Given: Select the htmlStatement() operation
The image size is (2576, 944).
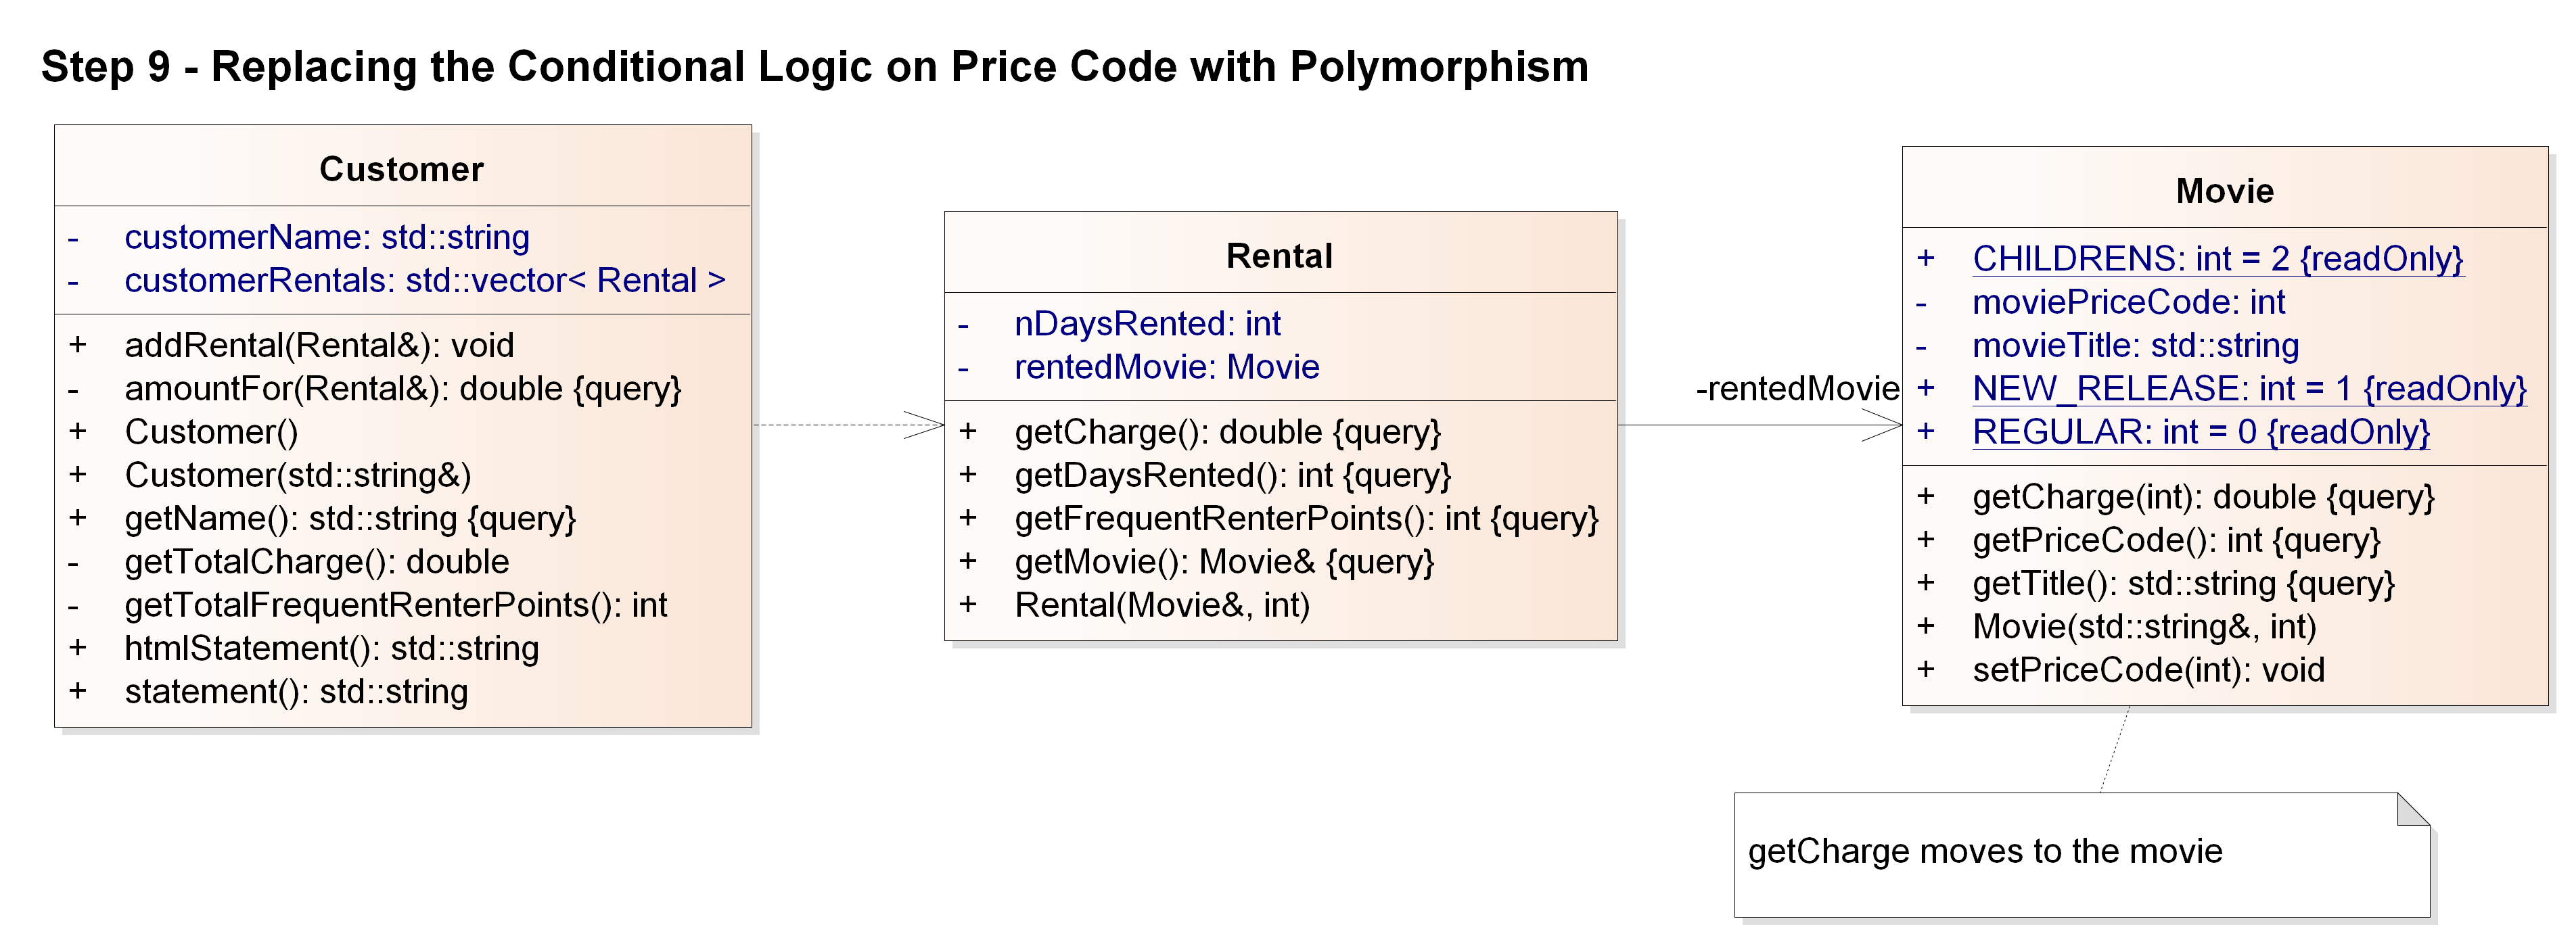Looking at the screenshot, I should 331,648.
